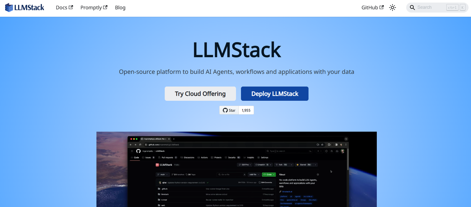This screenshot has height=207, width=471.
Task: Click the GitHub octocat icon on Star button
Action: [x=225, y=110]
